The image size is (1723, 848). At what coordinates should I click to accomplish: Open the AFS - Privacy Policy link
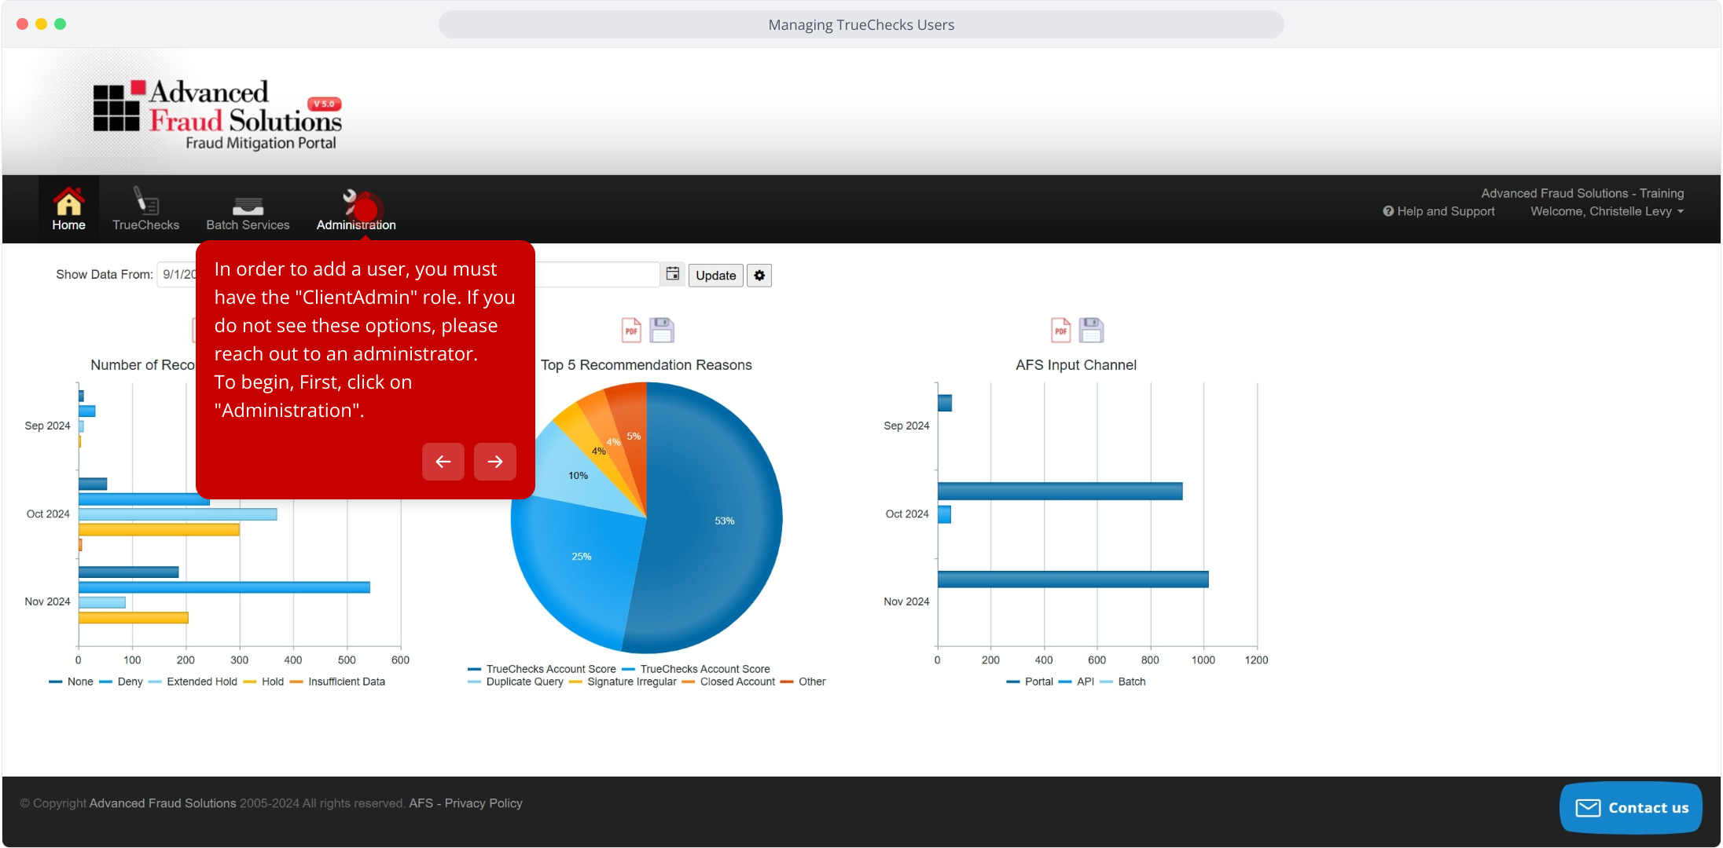465,803
